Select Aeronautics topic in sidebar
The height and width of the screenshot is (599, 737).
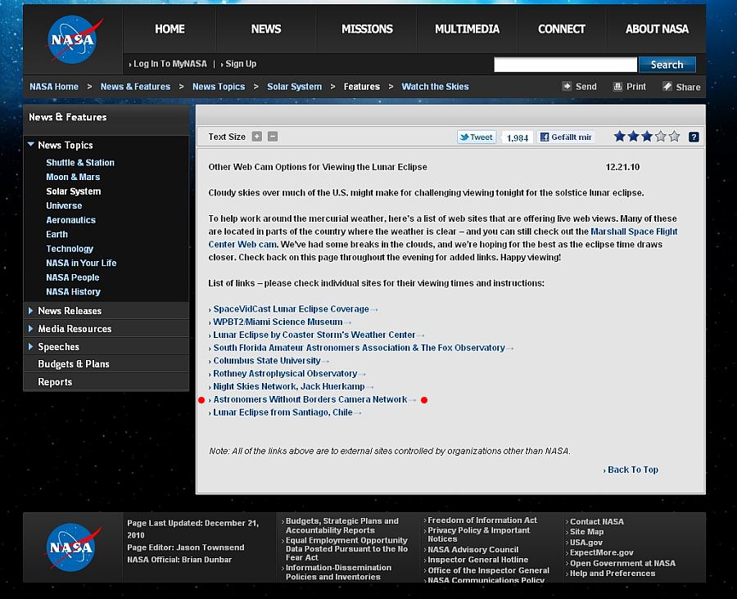pyautogui.click(x=71, y=220)
